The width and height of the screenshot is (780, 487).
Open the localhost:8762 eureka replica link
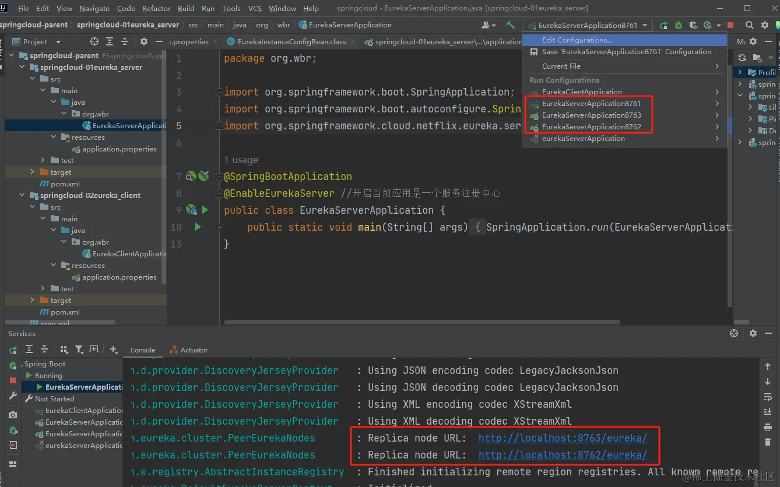pos(563,455)
